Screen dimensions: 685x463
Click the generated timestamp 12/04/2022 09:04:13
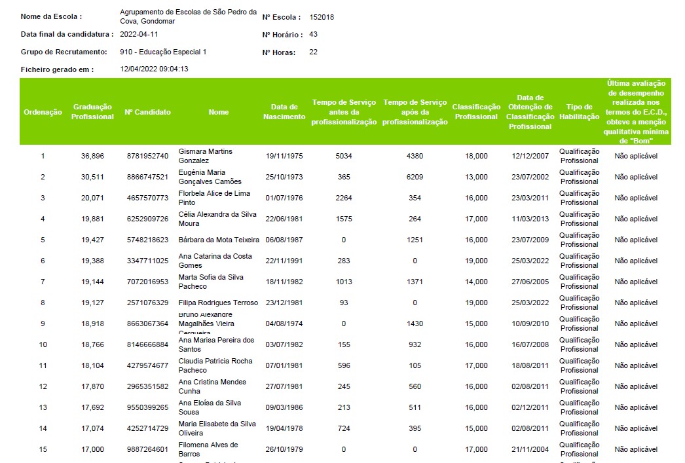[x=155, y=69]
